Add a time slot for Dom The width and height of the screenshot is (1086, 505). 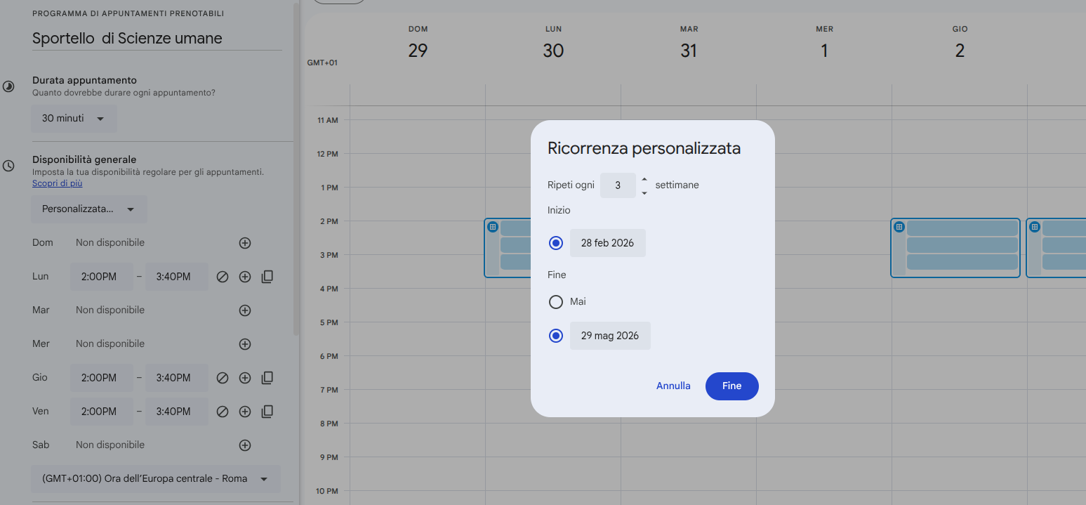pyautogui.click(x=245, y=243)
